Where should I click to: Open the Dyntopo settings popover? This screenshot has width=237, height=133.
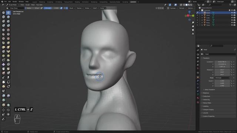point(174,8)
